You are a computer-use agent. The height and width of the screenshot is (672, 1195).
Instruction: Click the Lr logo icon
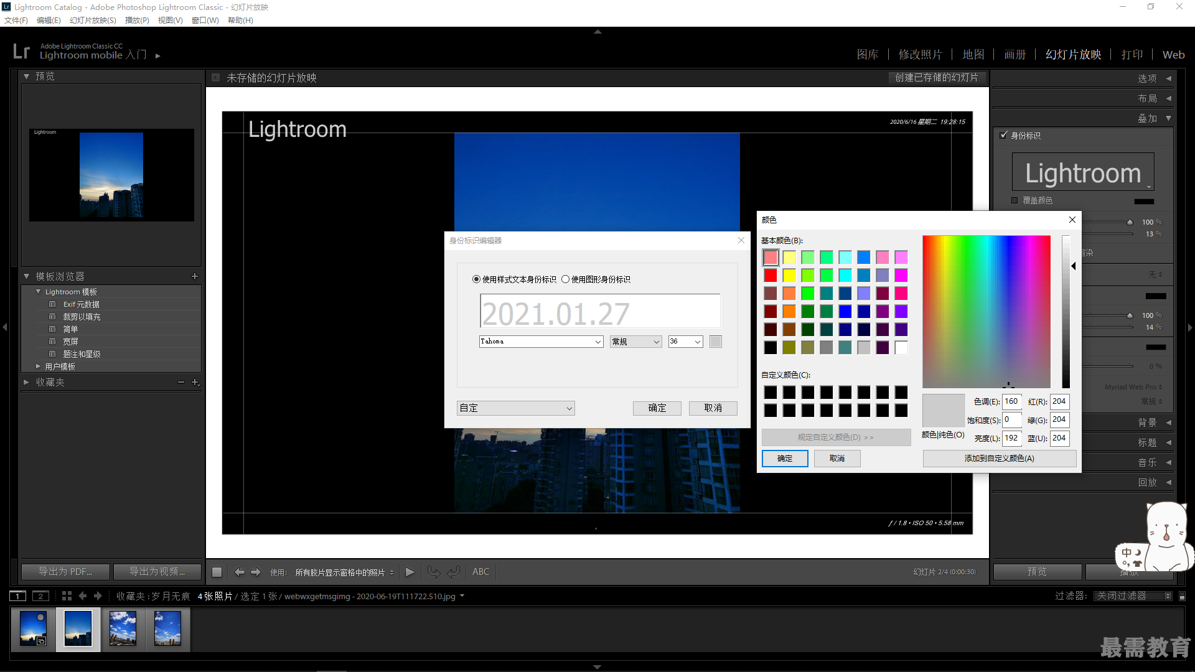point(21,51)
